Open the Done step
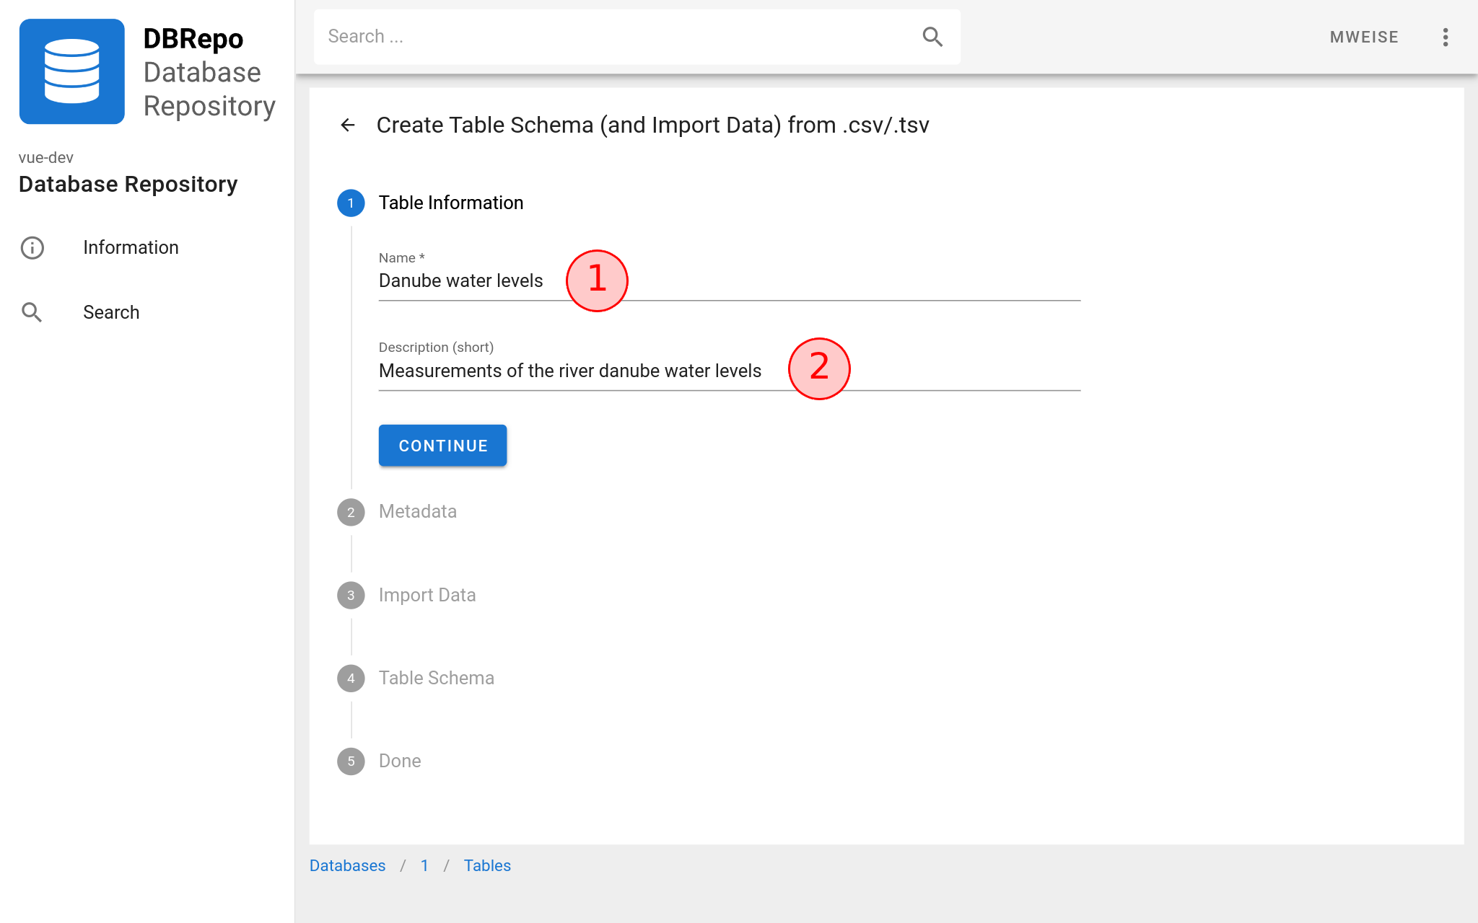Image resolution: width=1478 pixels, height=923 pixels. pos(380,761)
